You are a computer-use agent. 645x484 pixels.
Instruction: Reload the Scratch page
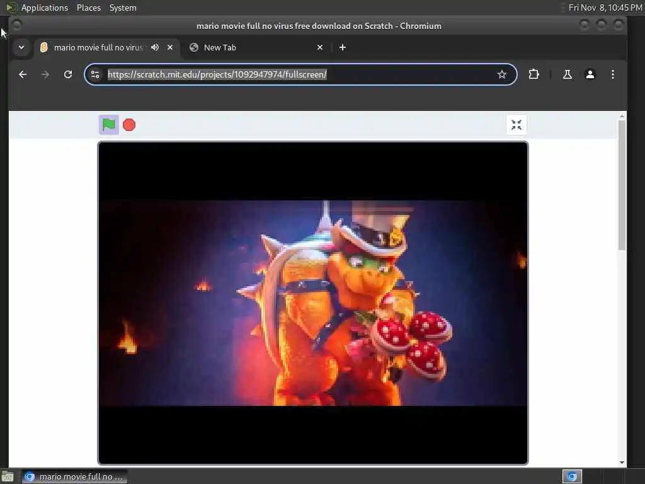tap(68, 74)
